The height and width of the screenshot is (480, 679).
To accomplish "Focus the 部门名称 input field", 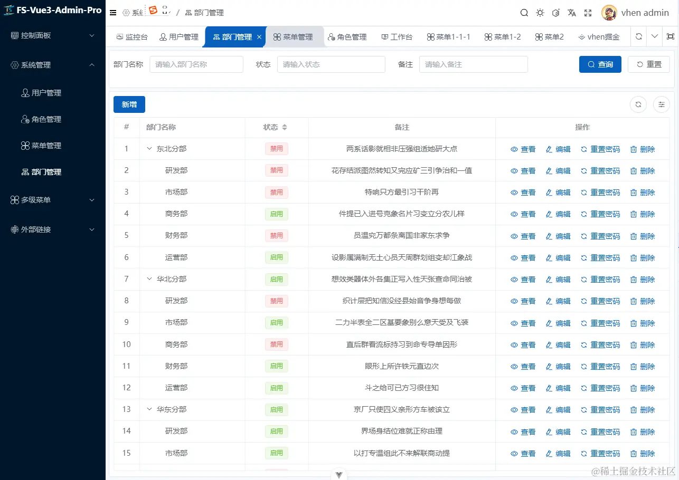I will pos(196,64).
